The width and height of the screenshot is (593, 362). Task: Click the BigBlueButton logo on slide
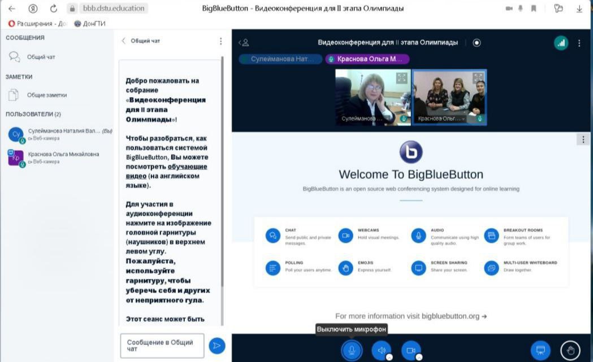pyautogui.click(x=411, y=152)
